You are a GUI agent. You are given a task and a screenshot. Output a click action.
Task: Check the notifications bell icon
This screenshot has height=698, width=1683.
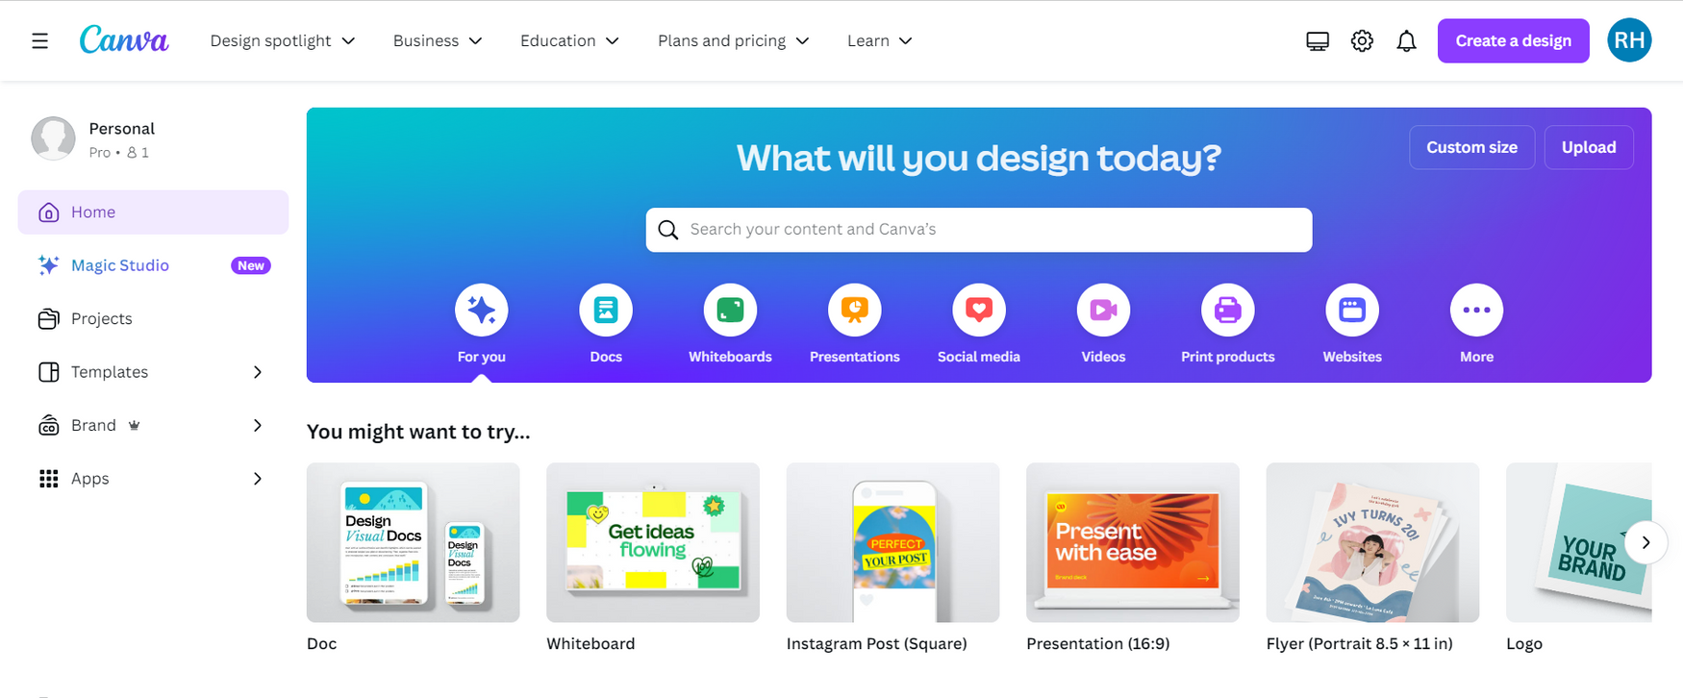pyautogui.click(x=1406, y=40)
